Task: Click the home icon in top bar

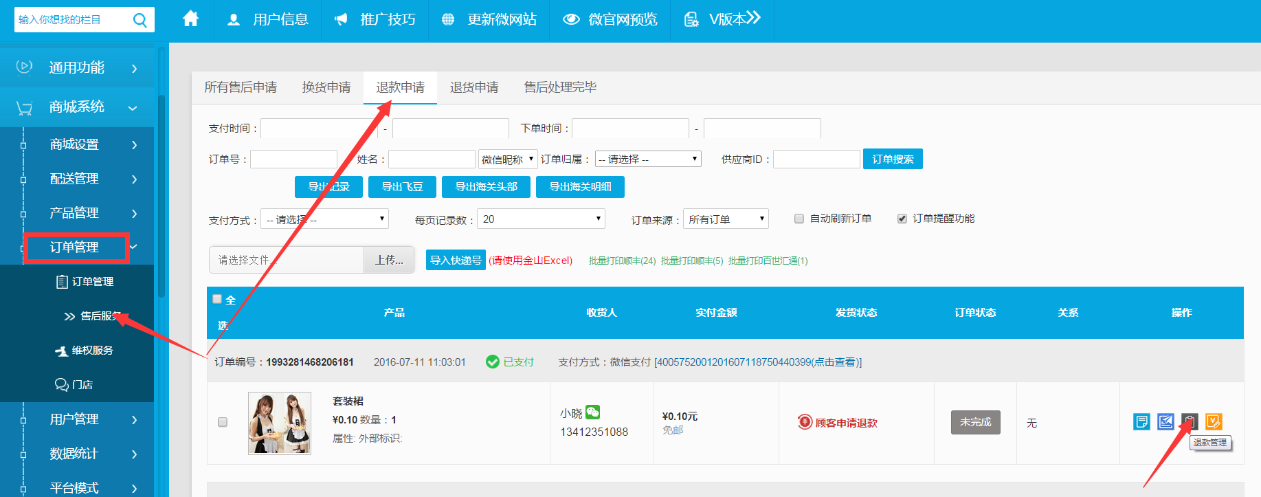Action: click(x=190, y=19)
